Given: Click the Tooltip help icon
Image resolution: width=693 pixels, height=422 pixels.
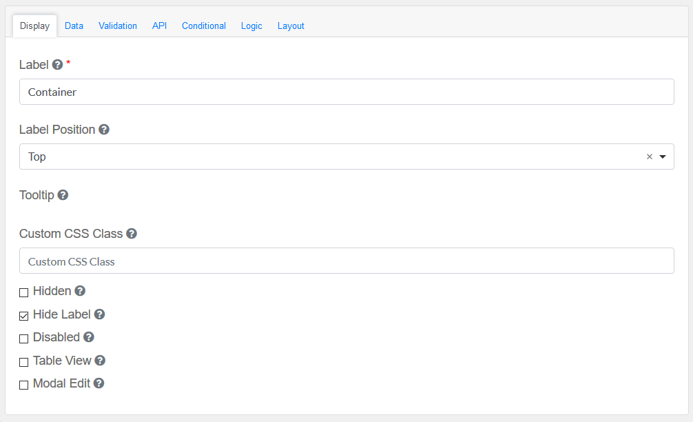Looking at the screenshot, I should pos(63,195).
